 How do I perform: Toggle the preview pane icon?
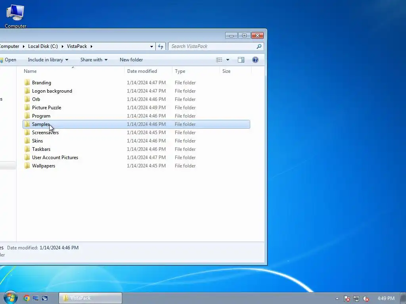point(241,60)
